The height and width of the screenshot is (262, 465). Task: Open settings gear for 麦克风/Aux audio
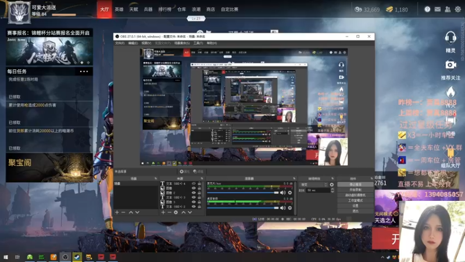pyautogui.click(x=289, y=193)
